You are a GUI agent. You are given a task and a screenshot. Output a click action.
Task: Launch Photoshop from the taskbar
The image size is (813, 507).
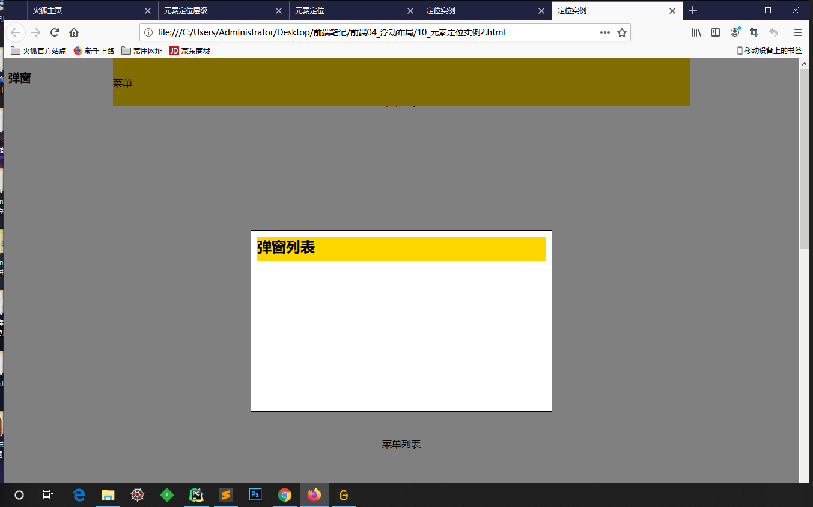click(x=255, y=495)
